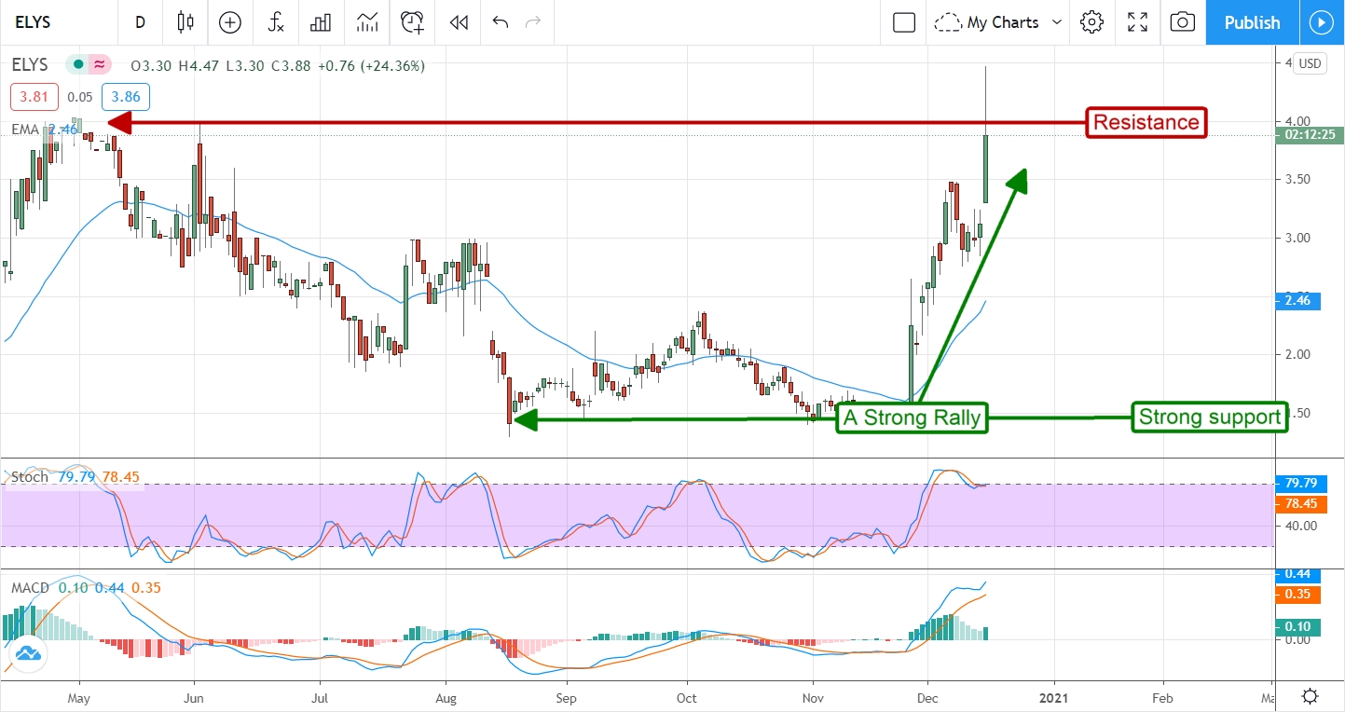
Task: Select the Stoch indicator legend
Action: (x=29, y=477)
